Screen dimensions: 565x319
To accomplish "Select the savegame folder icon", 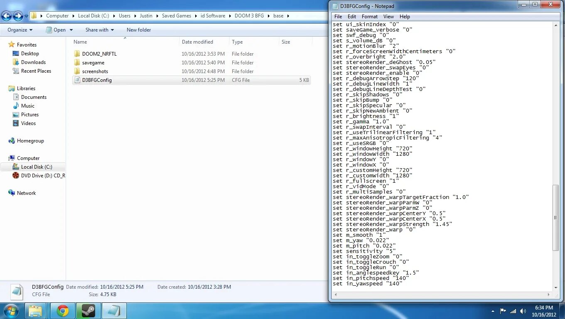I will coord(77,63).
